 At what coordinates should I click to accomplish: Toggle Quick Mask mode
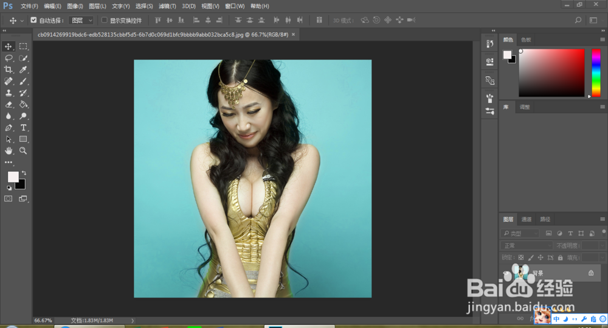[x=8, y=199]
